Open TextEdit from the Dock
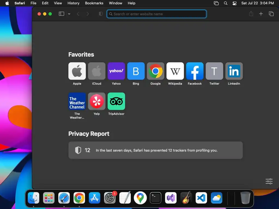The height and width of the screenshot is (209, 279). pyautogui.click(x=125, y=198)
